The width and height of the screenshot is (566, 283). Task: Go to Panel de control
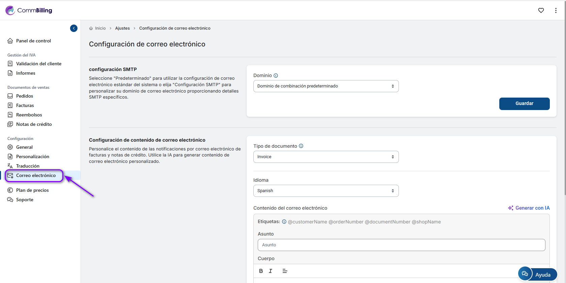(x=33, y=41)
